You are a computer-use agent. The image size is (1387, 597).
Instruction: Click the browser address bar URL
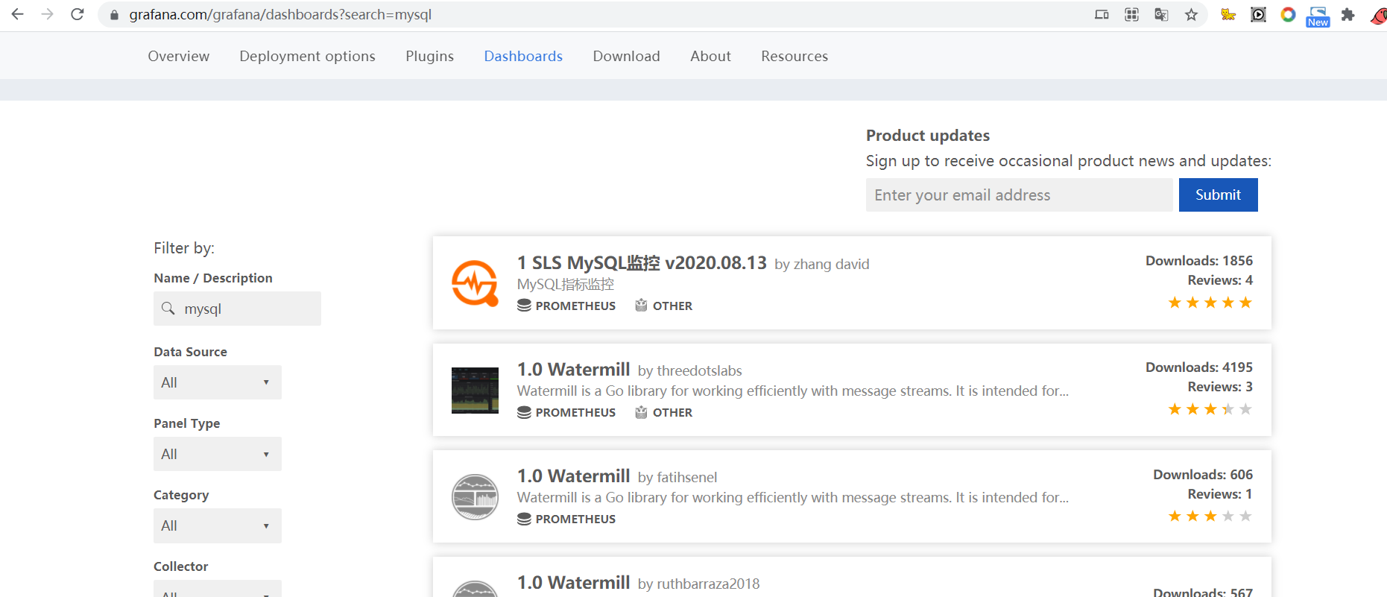(x=280, y=15)
